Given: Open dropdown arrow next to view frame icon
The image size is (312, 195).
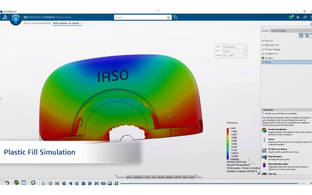Looking at the screenshot, I should tap(28, 183).
